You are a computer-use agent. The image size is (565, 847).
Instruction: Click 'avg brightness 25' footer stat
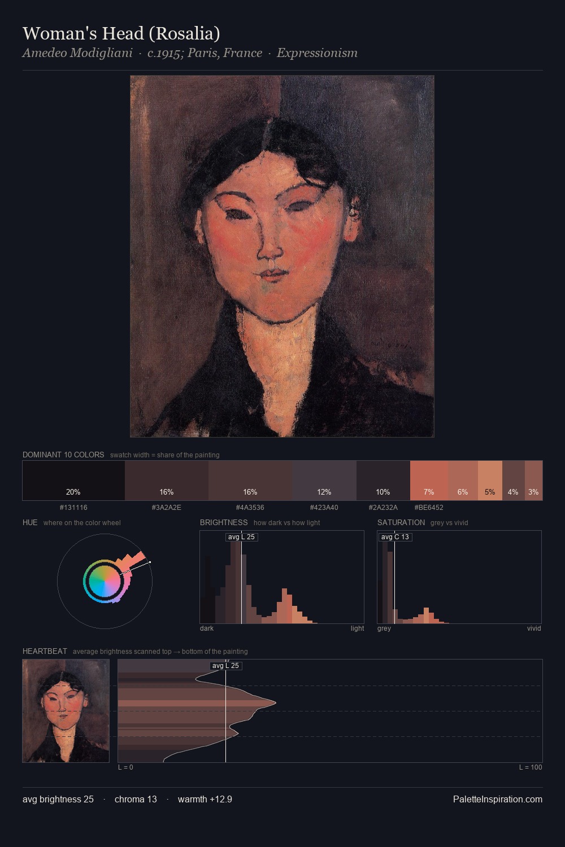coord(58,800)
